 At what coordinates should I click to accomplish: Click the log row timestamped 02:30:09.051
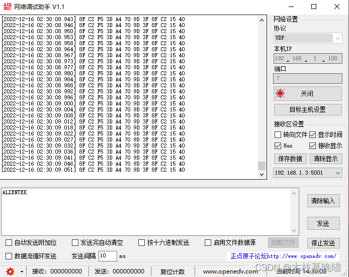93,170
